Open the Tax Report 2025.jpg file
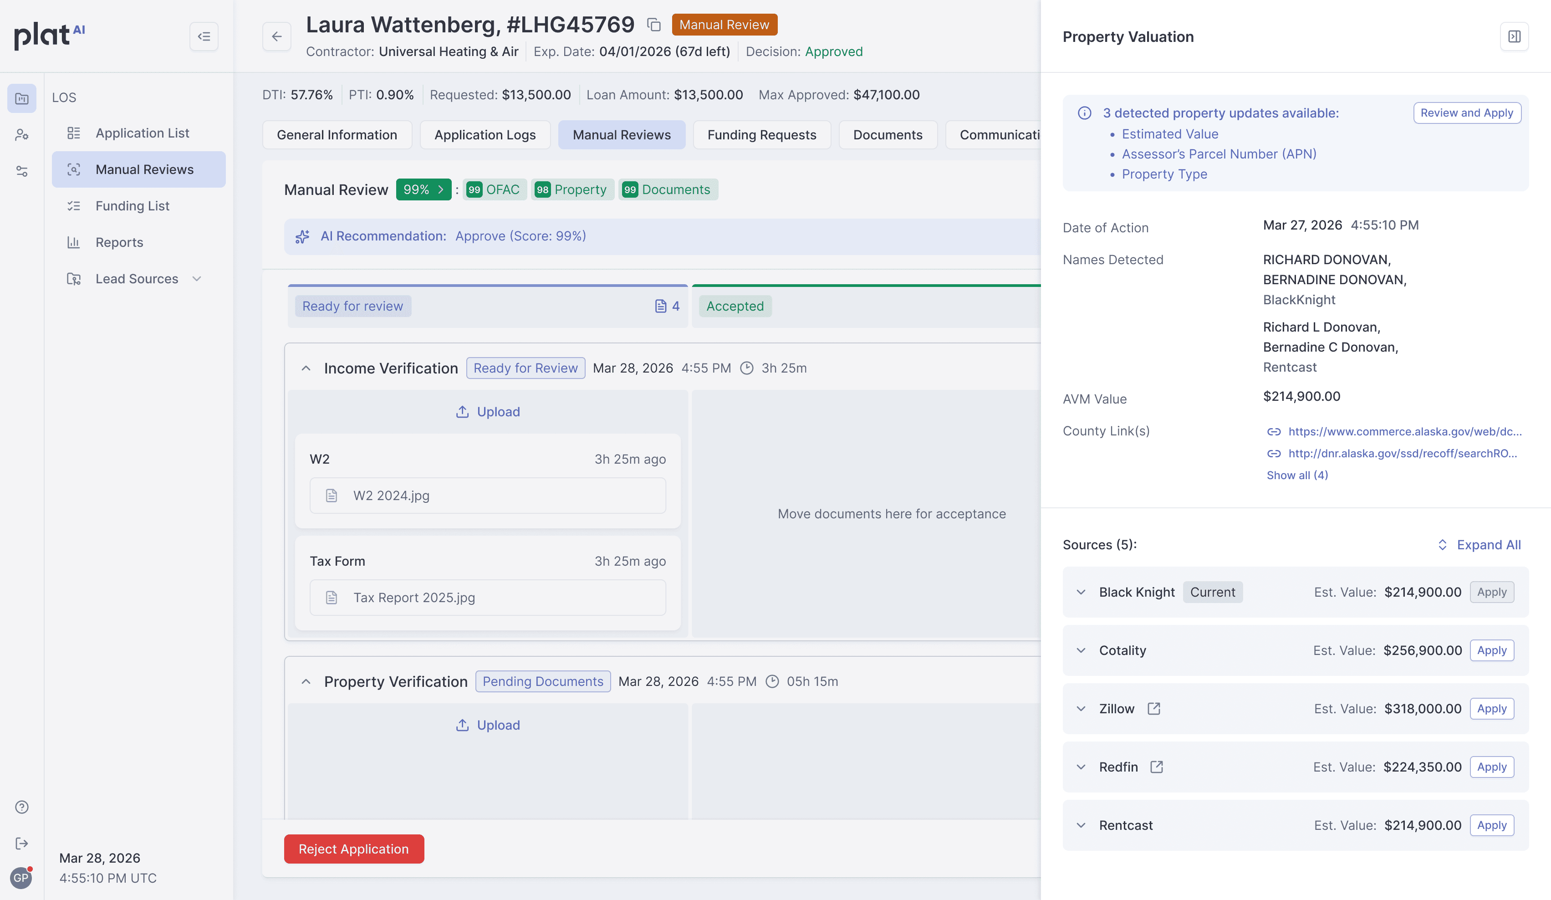This screenshot has width=1551, height=900. pos(487,597)
